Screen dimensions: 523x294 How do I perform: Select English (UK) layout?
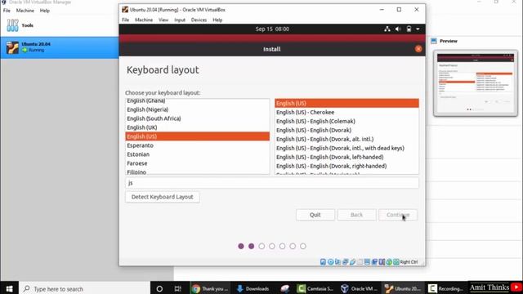pyautogui.click(x=197, y=127)
